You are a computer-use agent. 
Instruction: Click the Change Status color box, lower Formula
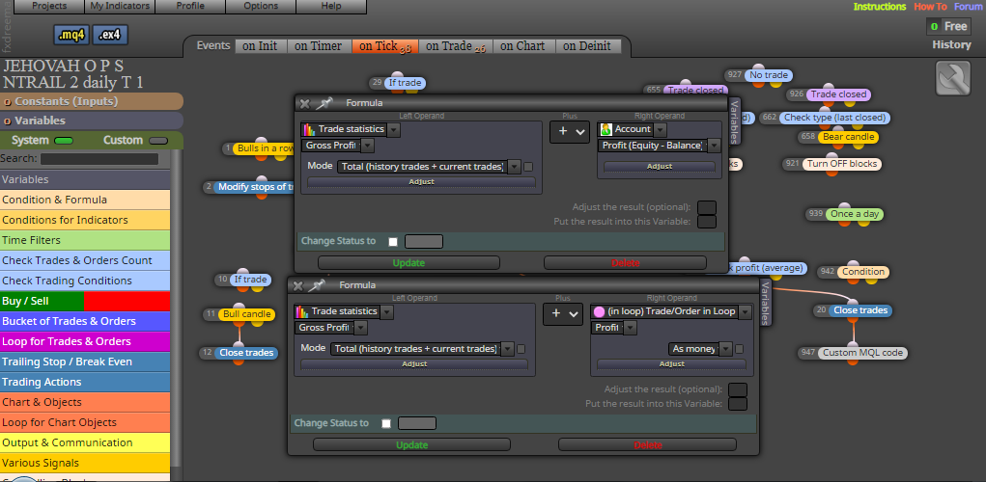click(417, 423)
